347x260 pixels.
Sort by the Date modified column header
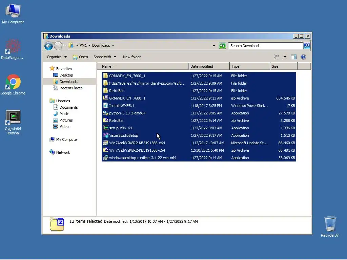[209, 66]
